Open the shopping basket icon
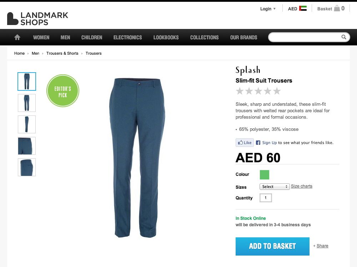This screenshot has height=267, width=357. (x=337, y=9)
